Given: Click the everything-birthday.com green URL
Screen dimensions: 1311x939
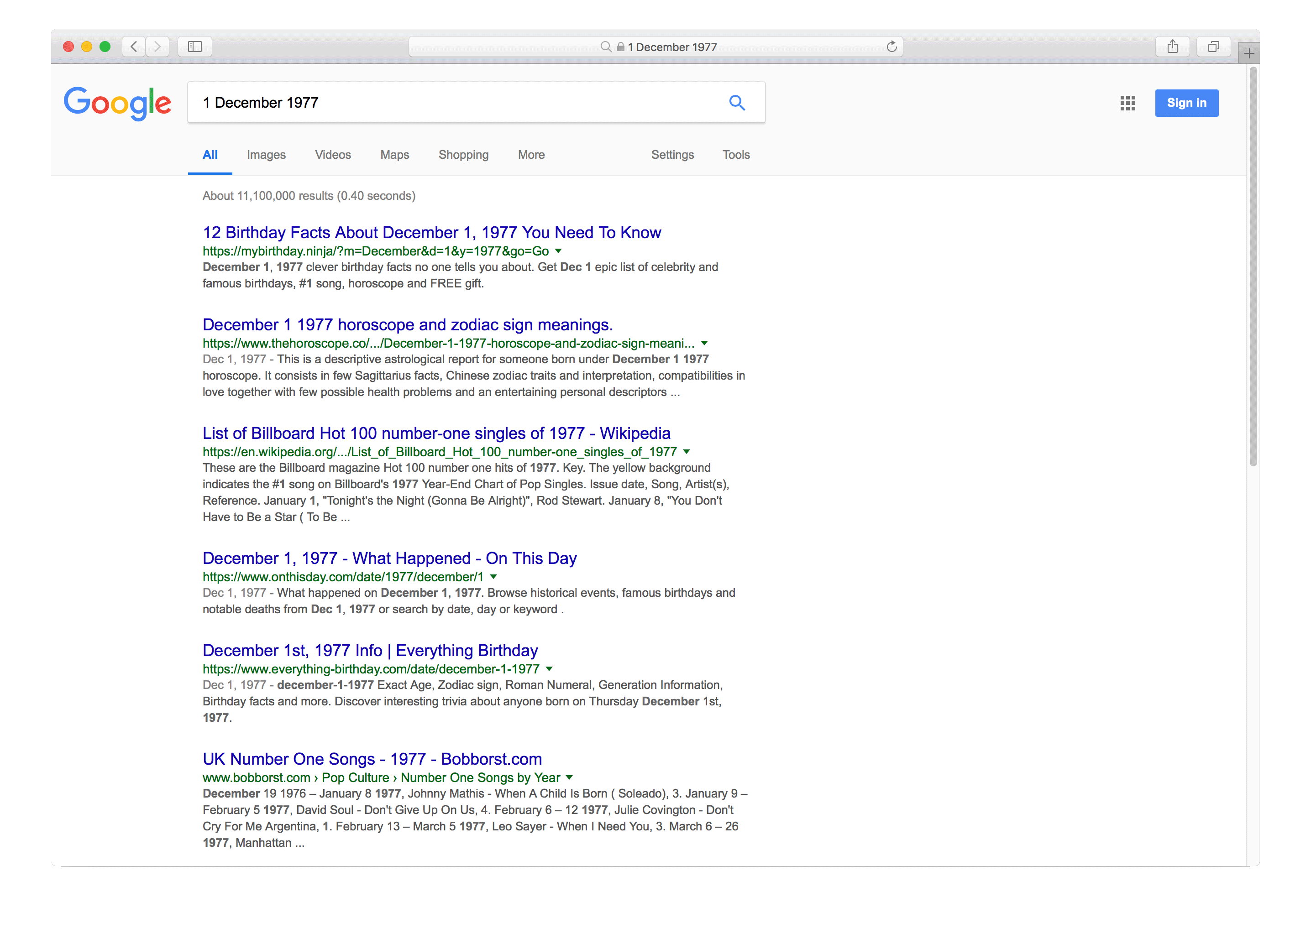Looking at the screenshot, I should click(371, 668).
